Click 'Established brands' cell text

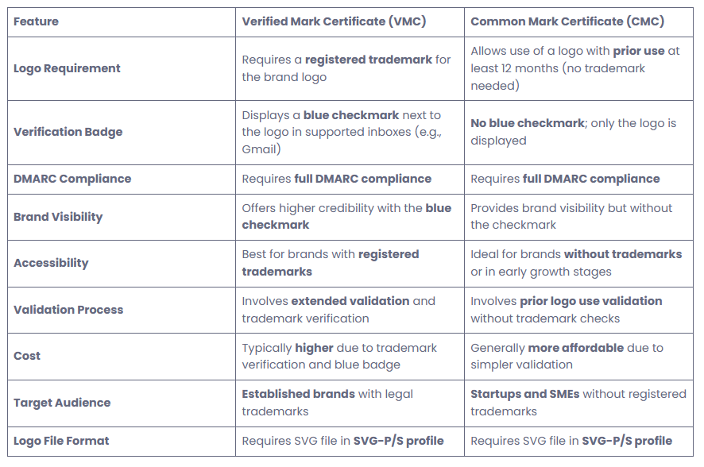coord(298,394)
